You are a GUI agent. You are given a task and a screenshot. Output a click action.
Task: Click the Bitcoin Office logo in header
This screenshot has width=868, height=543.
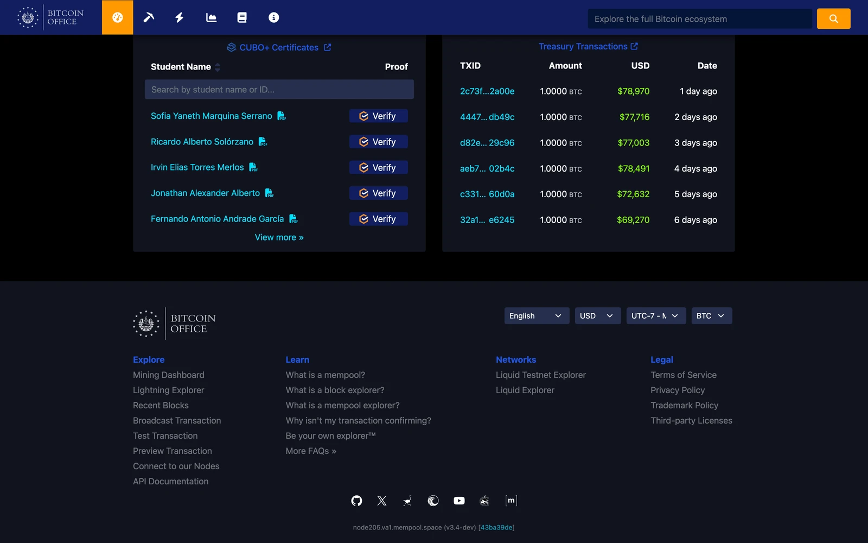50,17
